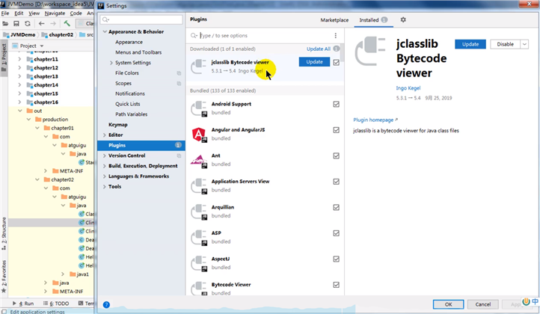The height and width of the screenshot is (314, 540).
Task: Select the Angular and AngularJS plugin icon
Action: [200, 135]
